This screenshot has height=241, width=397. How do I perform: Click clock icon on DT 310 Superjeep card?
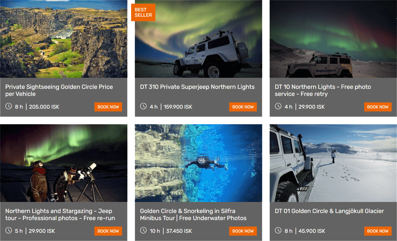(144, 106)
